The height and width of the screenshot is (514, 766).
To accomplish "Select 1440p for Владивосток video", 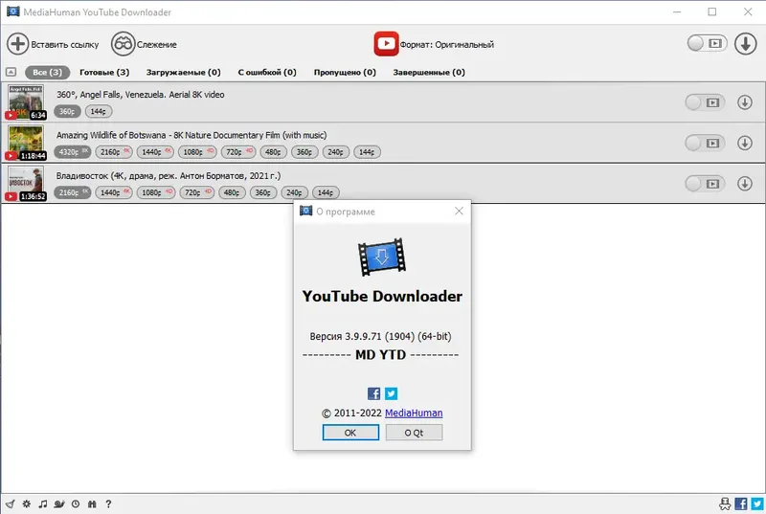I will 114,192.
